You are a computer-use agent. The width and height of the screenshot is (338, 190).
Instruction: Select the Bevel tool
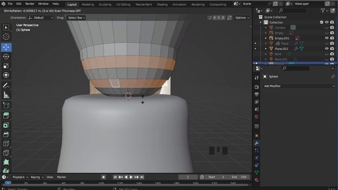pyautogui.click(x=6, y=135)
